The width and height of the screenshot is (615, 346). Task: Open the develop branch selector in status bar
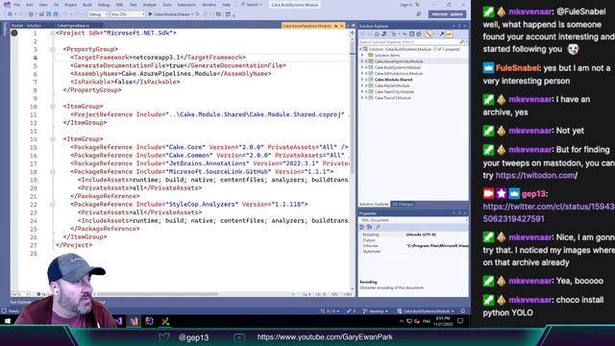click(376, 311)
